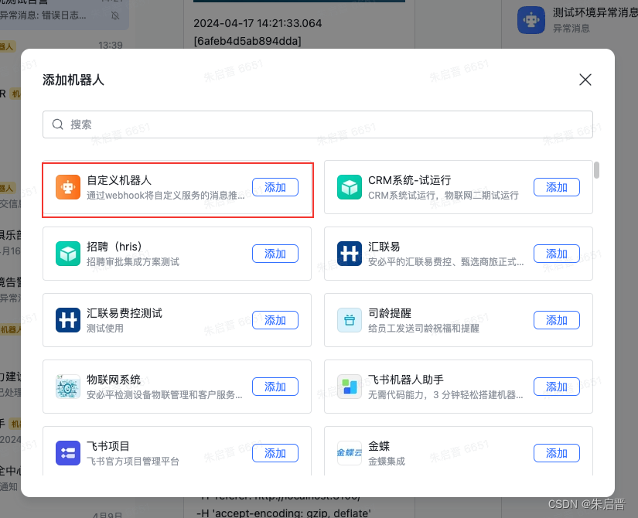Click the 测试环境异常消息 title in background
Viewport: 638px width, 518px height.
[595, 12]
